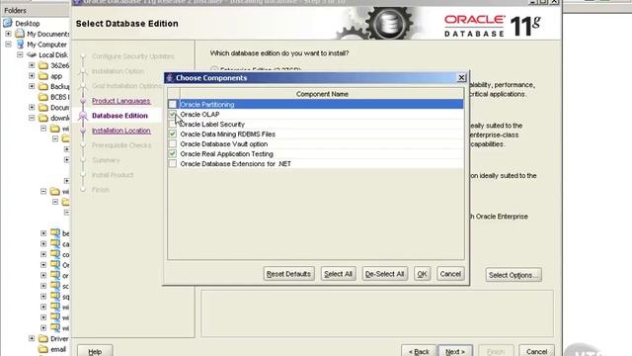Select the Oracle Partitioning row text
Screen dimensions: 632x356
coord(207,104)
